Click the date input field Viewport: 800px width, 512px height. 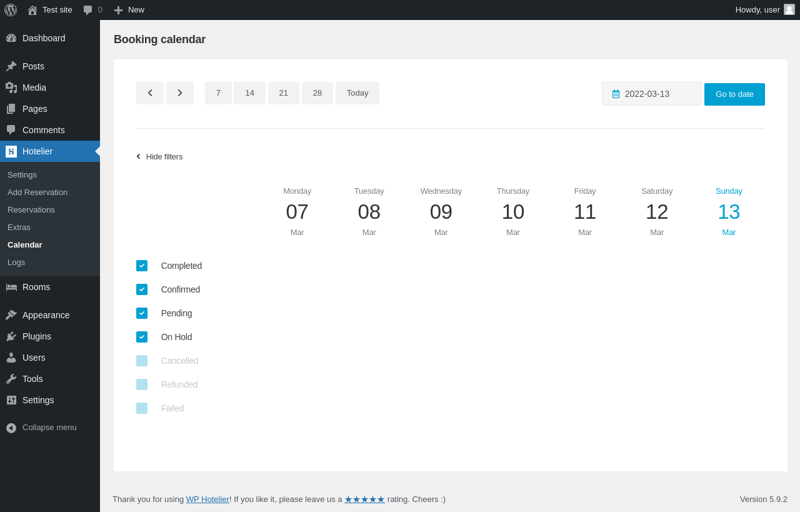(x=652, y=94)
